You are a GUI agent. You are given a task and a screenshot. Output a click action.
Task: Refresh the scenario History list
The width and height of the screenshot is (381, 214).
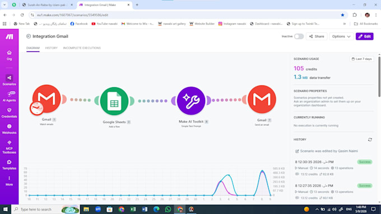pyautogui.click(x=370, y=140)
